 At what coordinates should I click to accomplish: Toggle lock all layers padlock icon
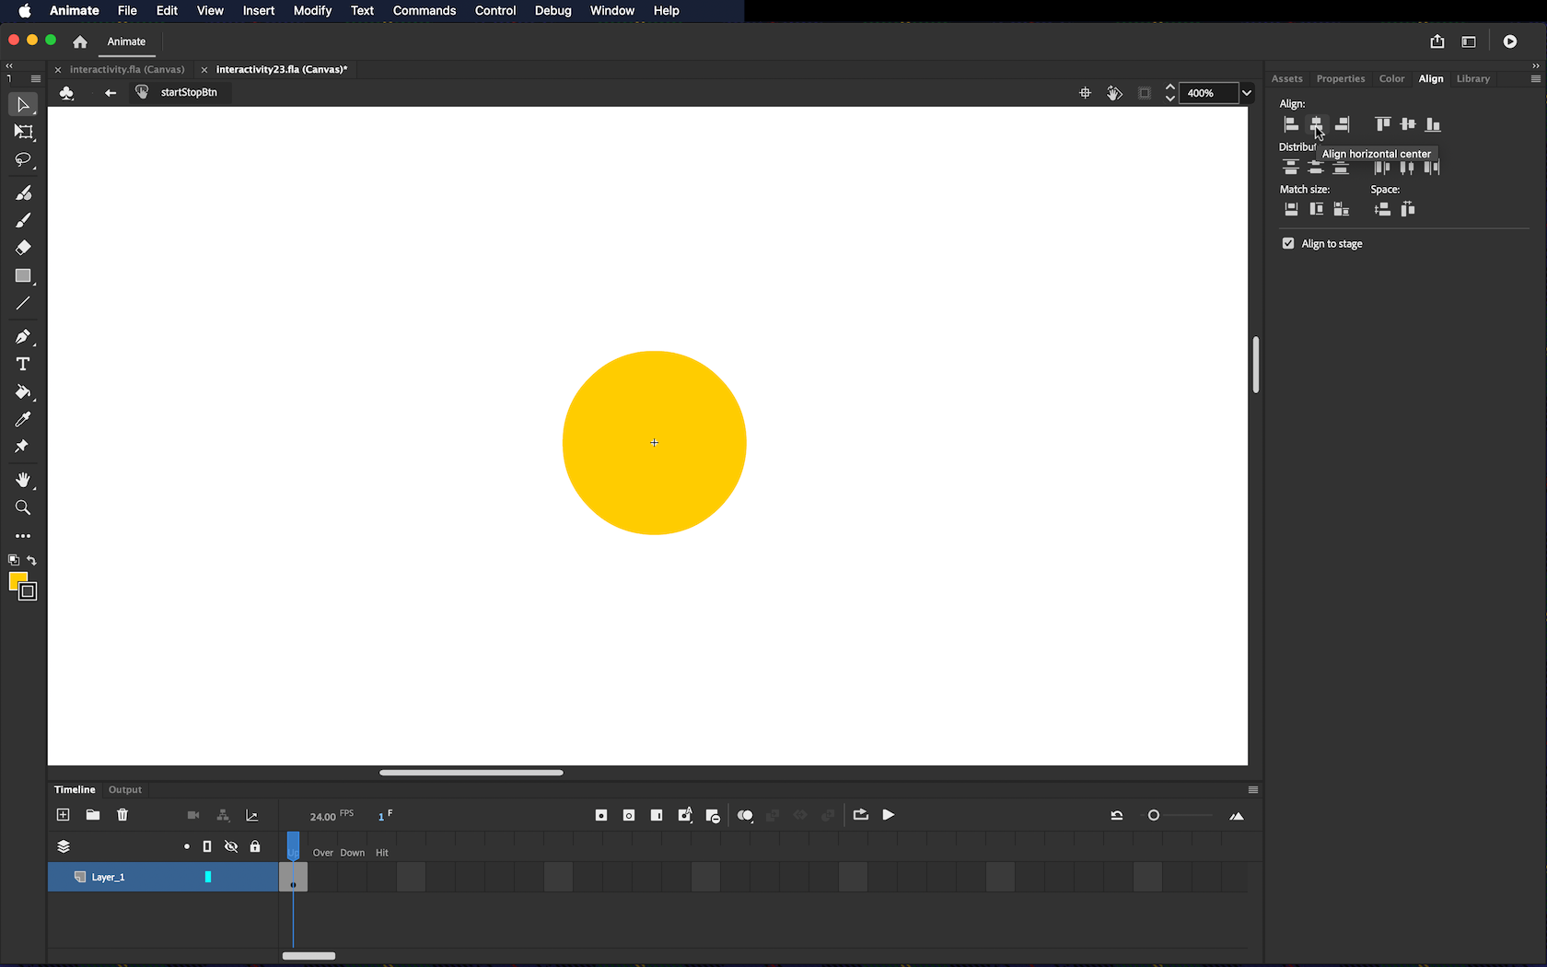click(255, 846)
